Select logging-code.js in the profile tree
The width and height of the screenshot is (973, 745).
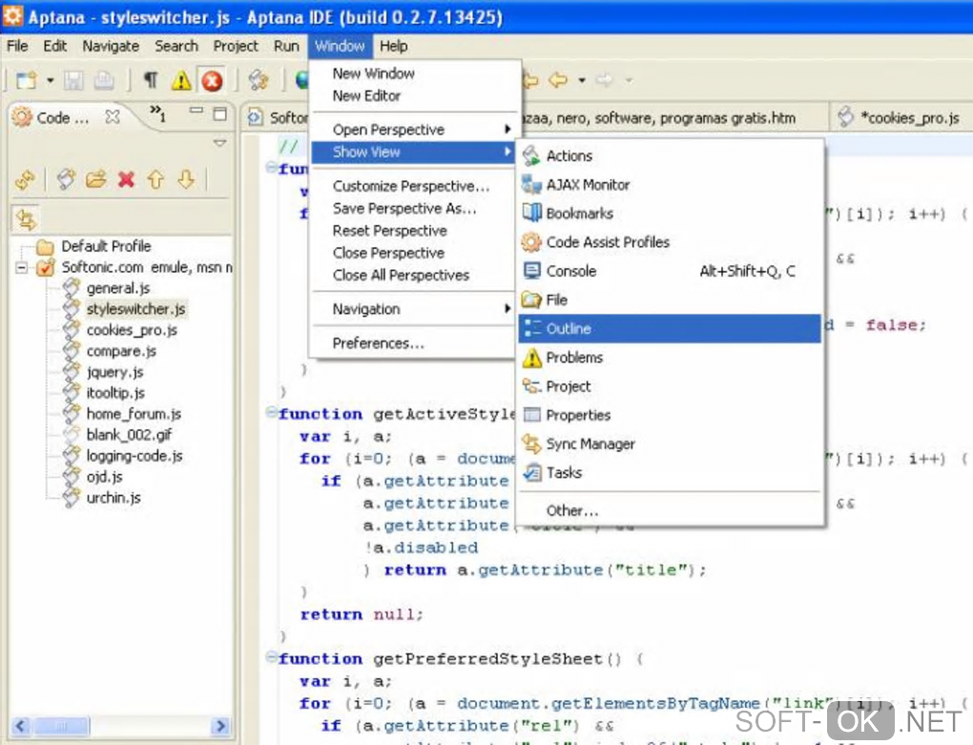[135, 456]
